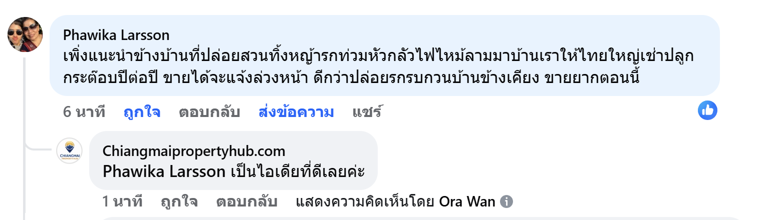Viewport: 762px width, 220px height.
Task: Click the เป็นไอเดียที่ดีเลยค่ะ reply bubble
Action: coord(233,160)
